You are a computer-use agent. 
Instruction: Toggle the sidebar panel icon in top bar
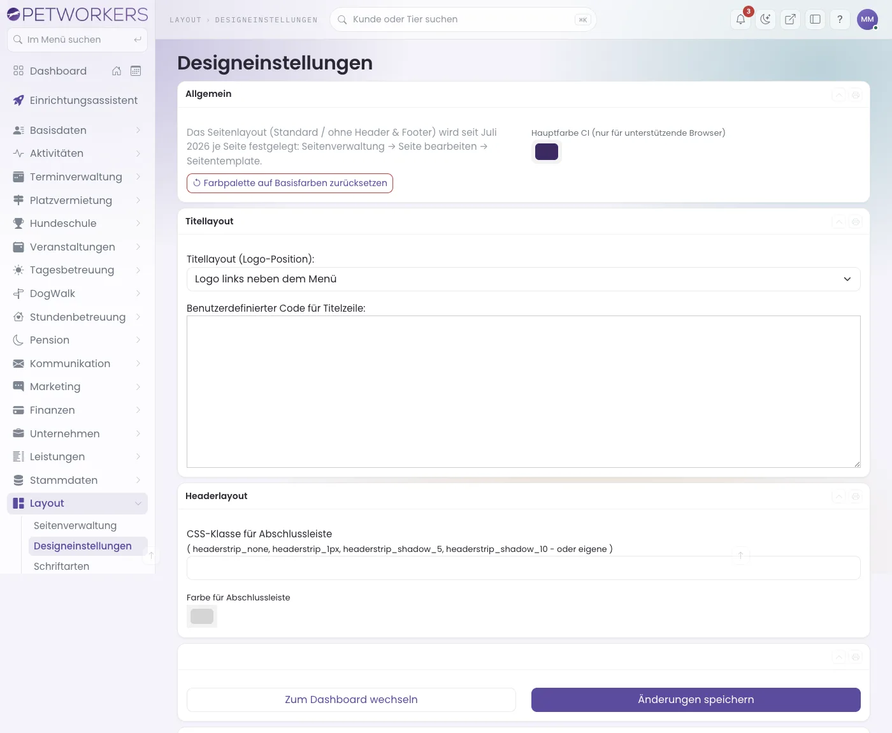coord(815,19)
